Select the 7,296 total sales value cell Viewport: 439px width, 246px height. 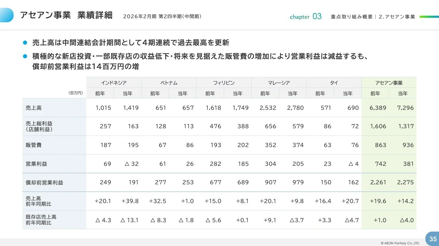pyautogui.click(x=406, y=107)
